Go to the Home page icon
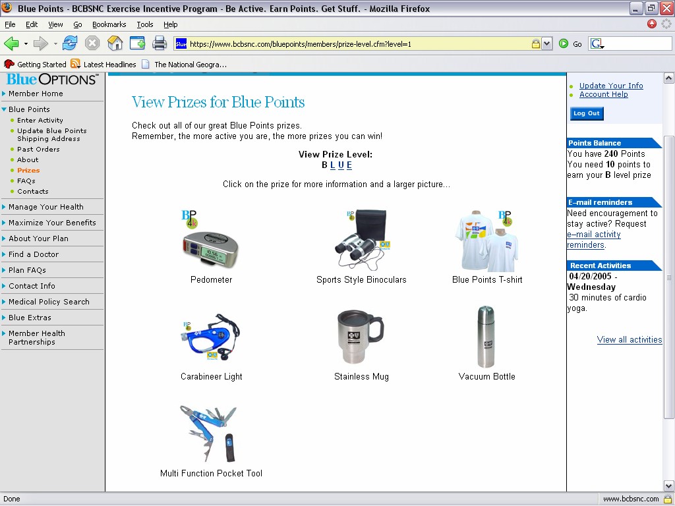 point(115,43)
